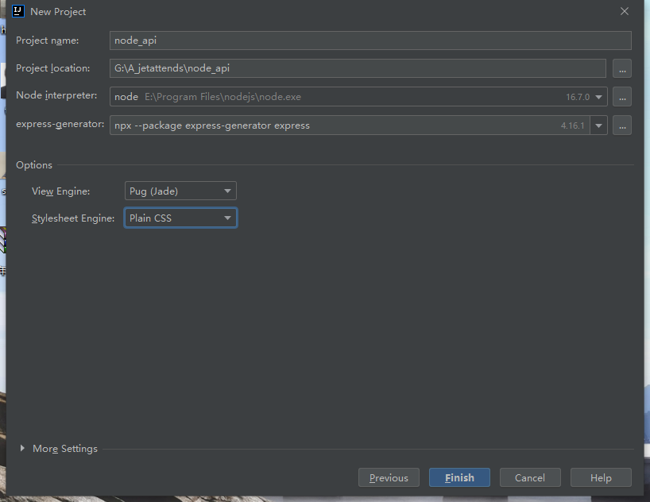Image resolution: width=650 pixels, height=502 pixels.
Task: Cancel the new project wizard
Action: 530,477
